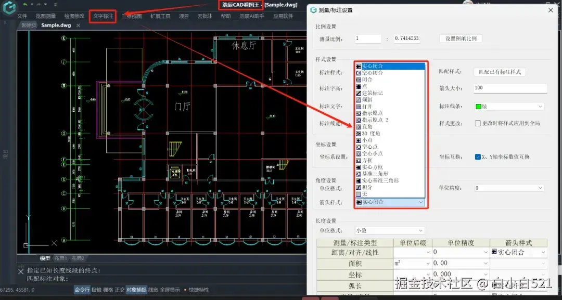Open the 浩辰AI助手 menu
The height and width of the screenshot is (300, 562).
[x=252, y=16]
